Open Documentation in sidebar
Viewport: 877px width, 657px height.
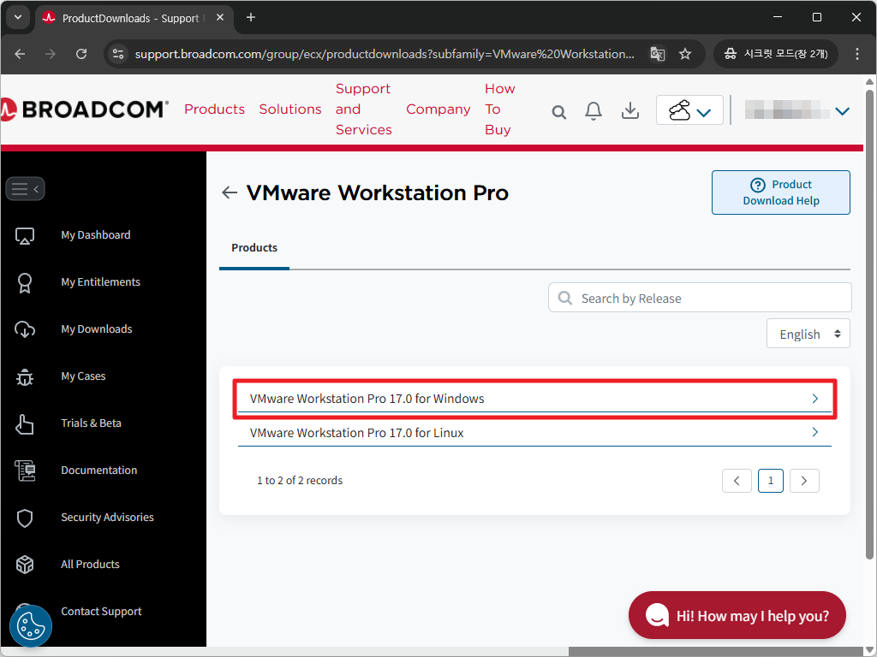[99, 471]
